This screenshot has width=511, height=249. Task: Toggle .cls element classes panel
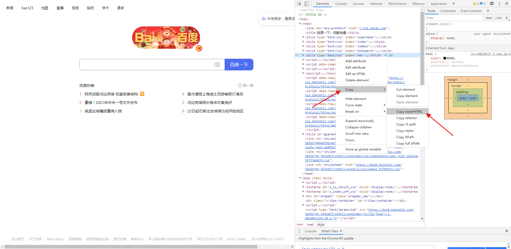(498, 18)
